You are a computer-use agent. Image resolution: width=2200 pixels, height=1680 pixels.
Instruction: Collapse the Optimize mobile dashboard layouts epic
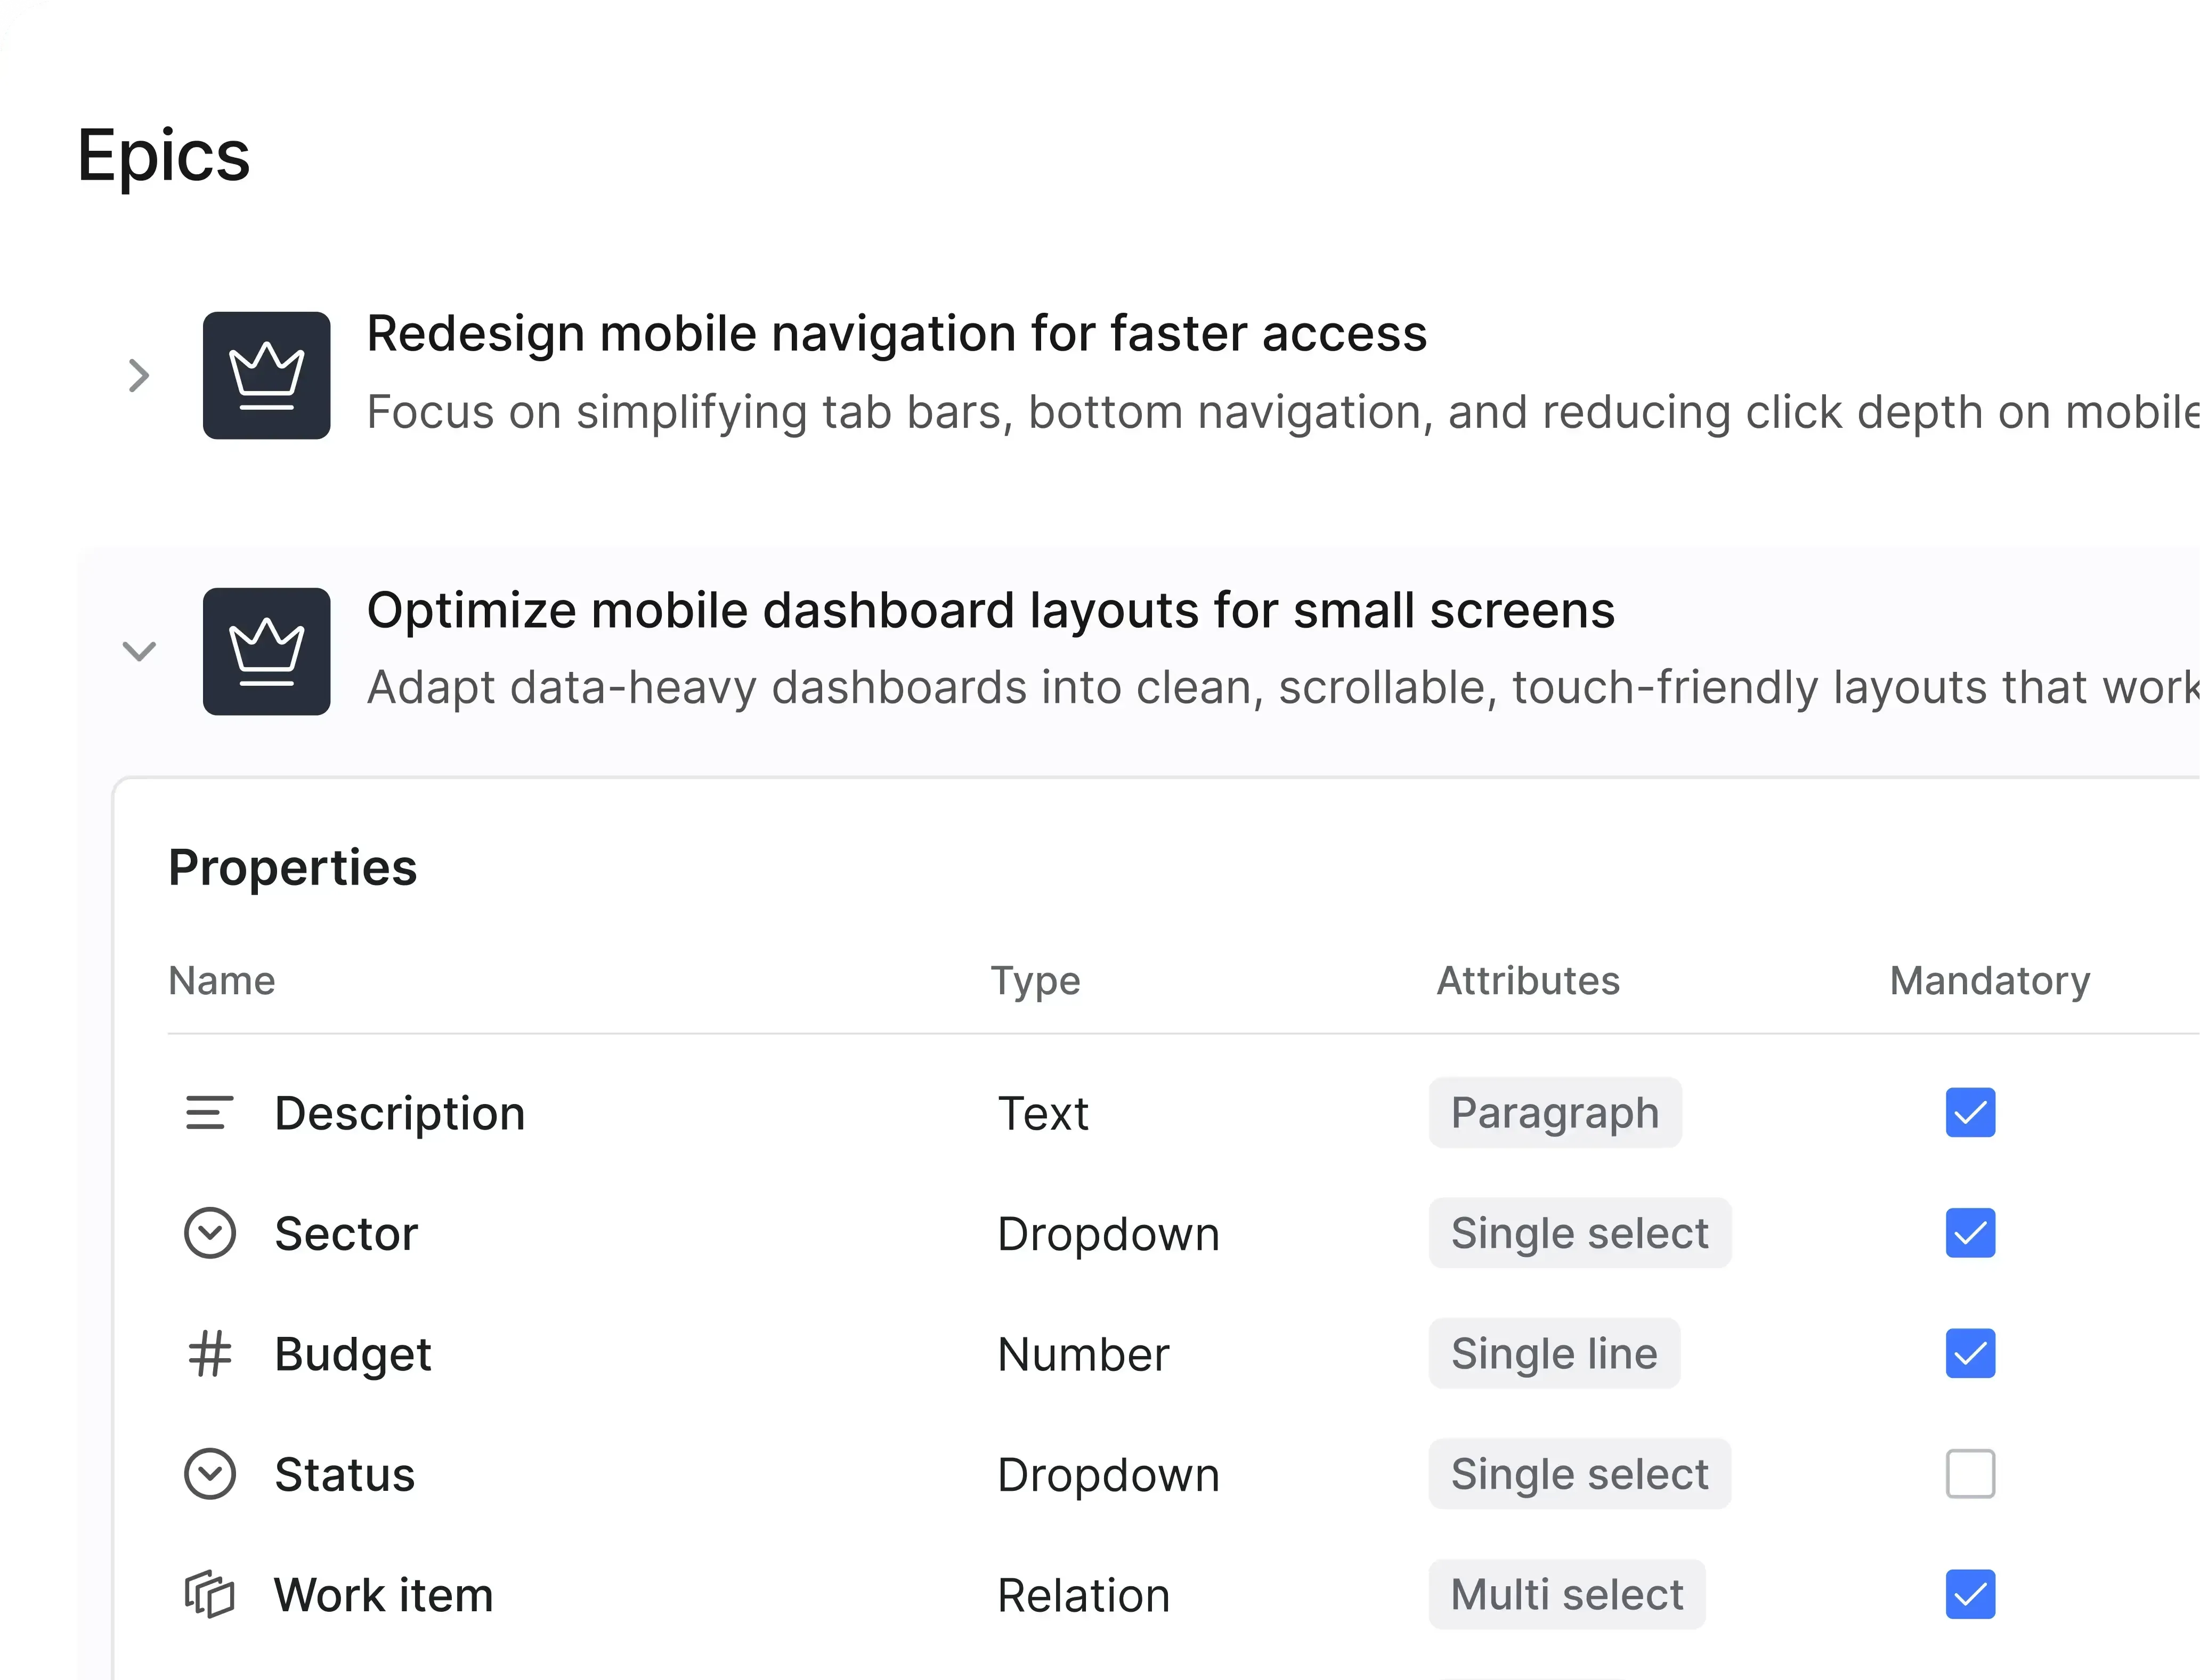click(139, 652)
